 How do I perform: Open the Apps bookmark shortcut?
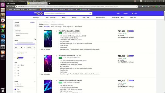10,9
